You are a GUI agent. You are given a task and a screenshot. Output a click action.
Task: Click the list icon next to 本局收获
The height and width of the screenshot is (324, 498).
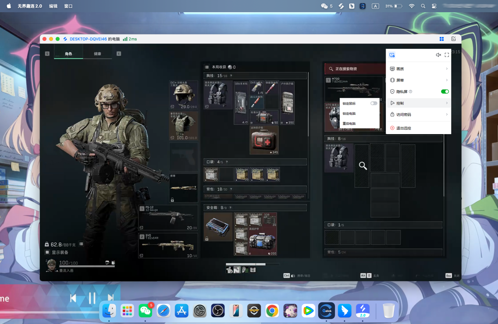207,67
